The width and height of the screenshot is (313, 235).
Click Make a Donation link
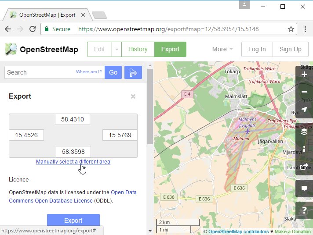[x=293, y=231]
